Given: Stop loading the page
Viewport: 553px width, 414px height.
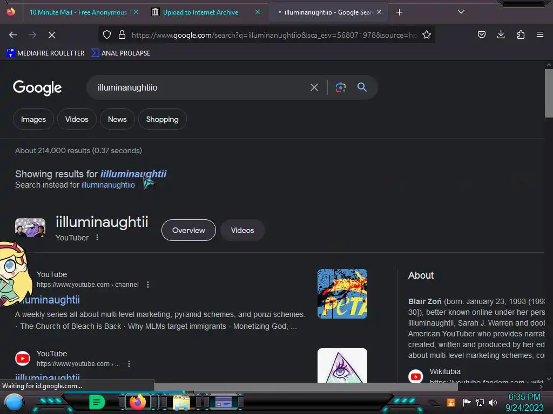Looking at the screenshot, I should (x=52, y=35).
